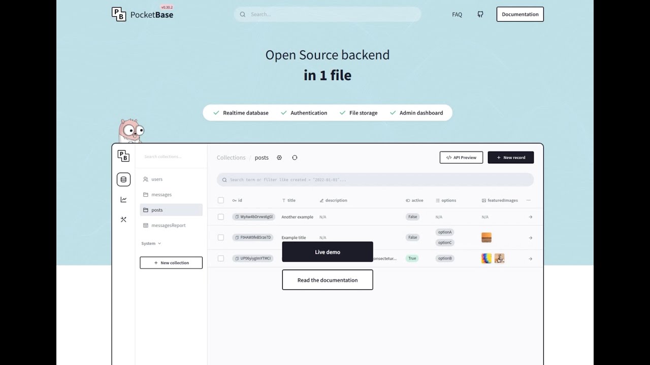
Task: Click the New collection button
Action: 171,263
